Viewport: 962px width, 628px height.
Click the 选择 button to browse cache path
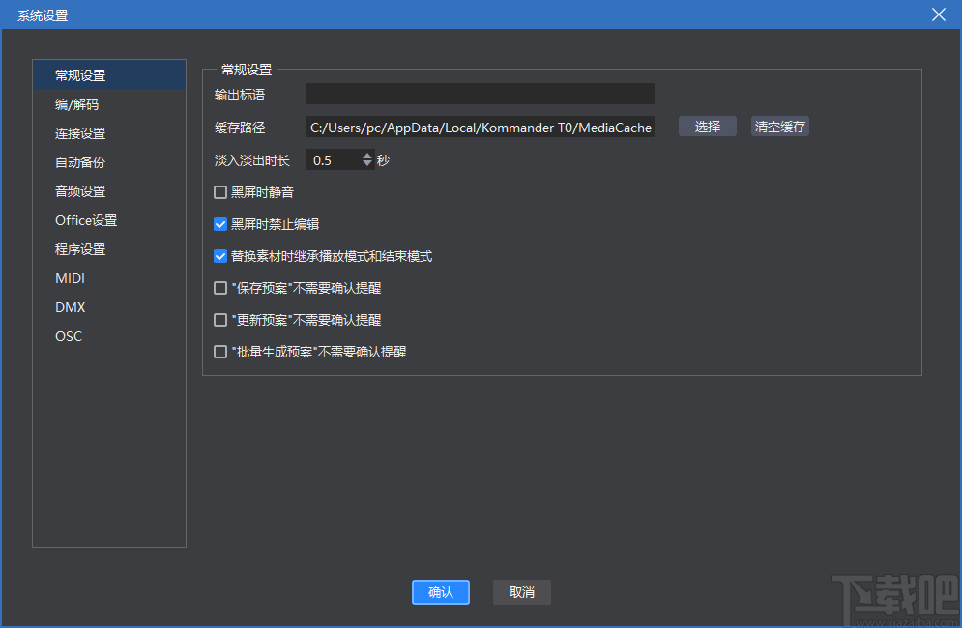pos(707,127)
